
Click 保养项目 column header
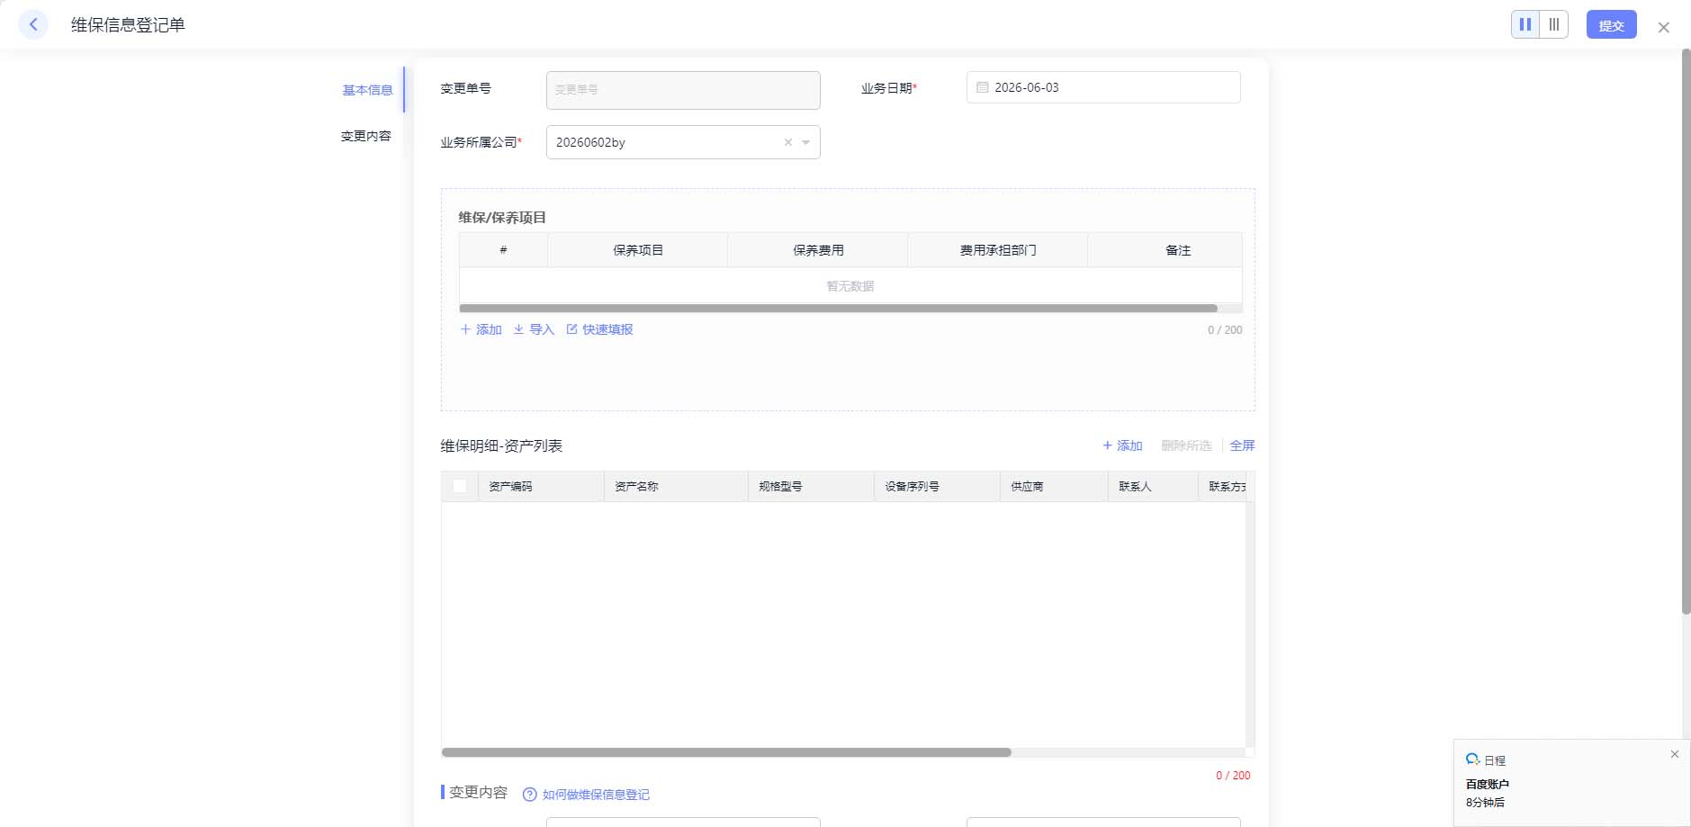[x=638, y=250]
